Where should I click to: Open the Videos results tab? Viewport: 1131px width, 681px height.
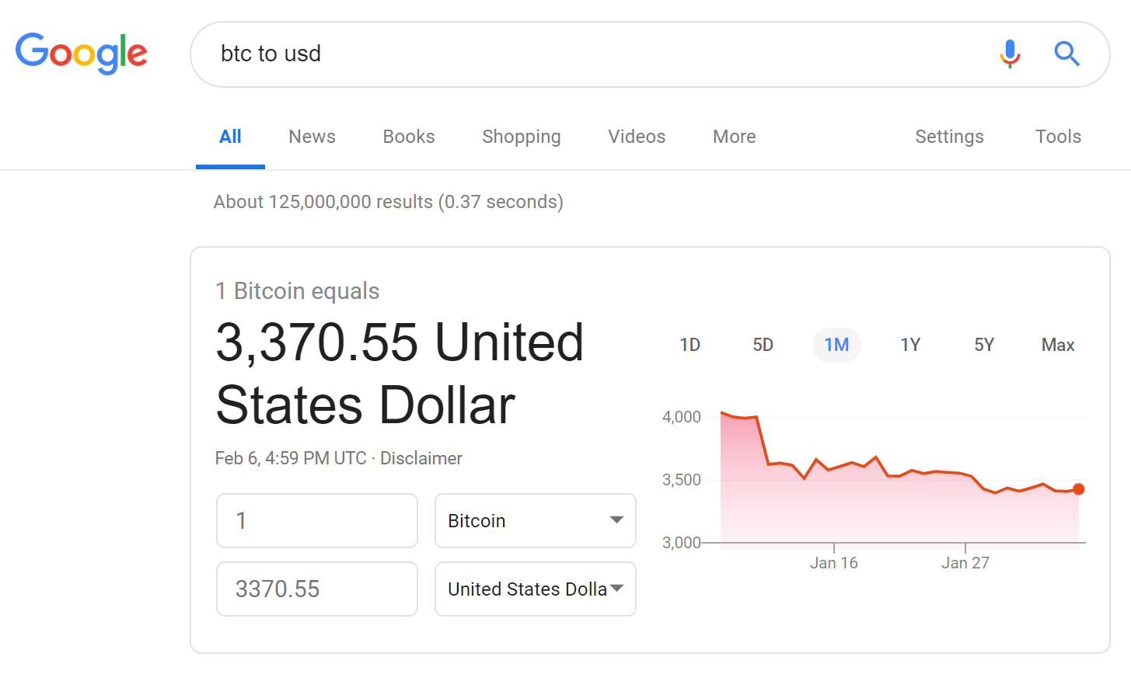coord(636,137)
